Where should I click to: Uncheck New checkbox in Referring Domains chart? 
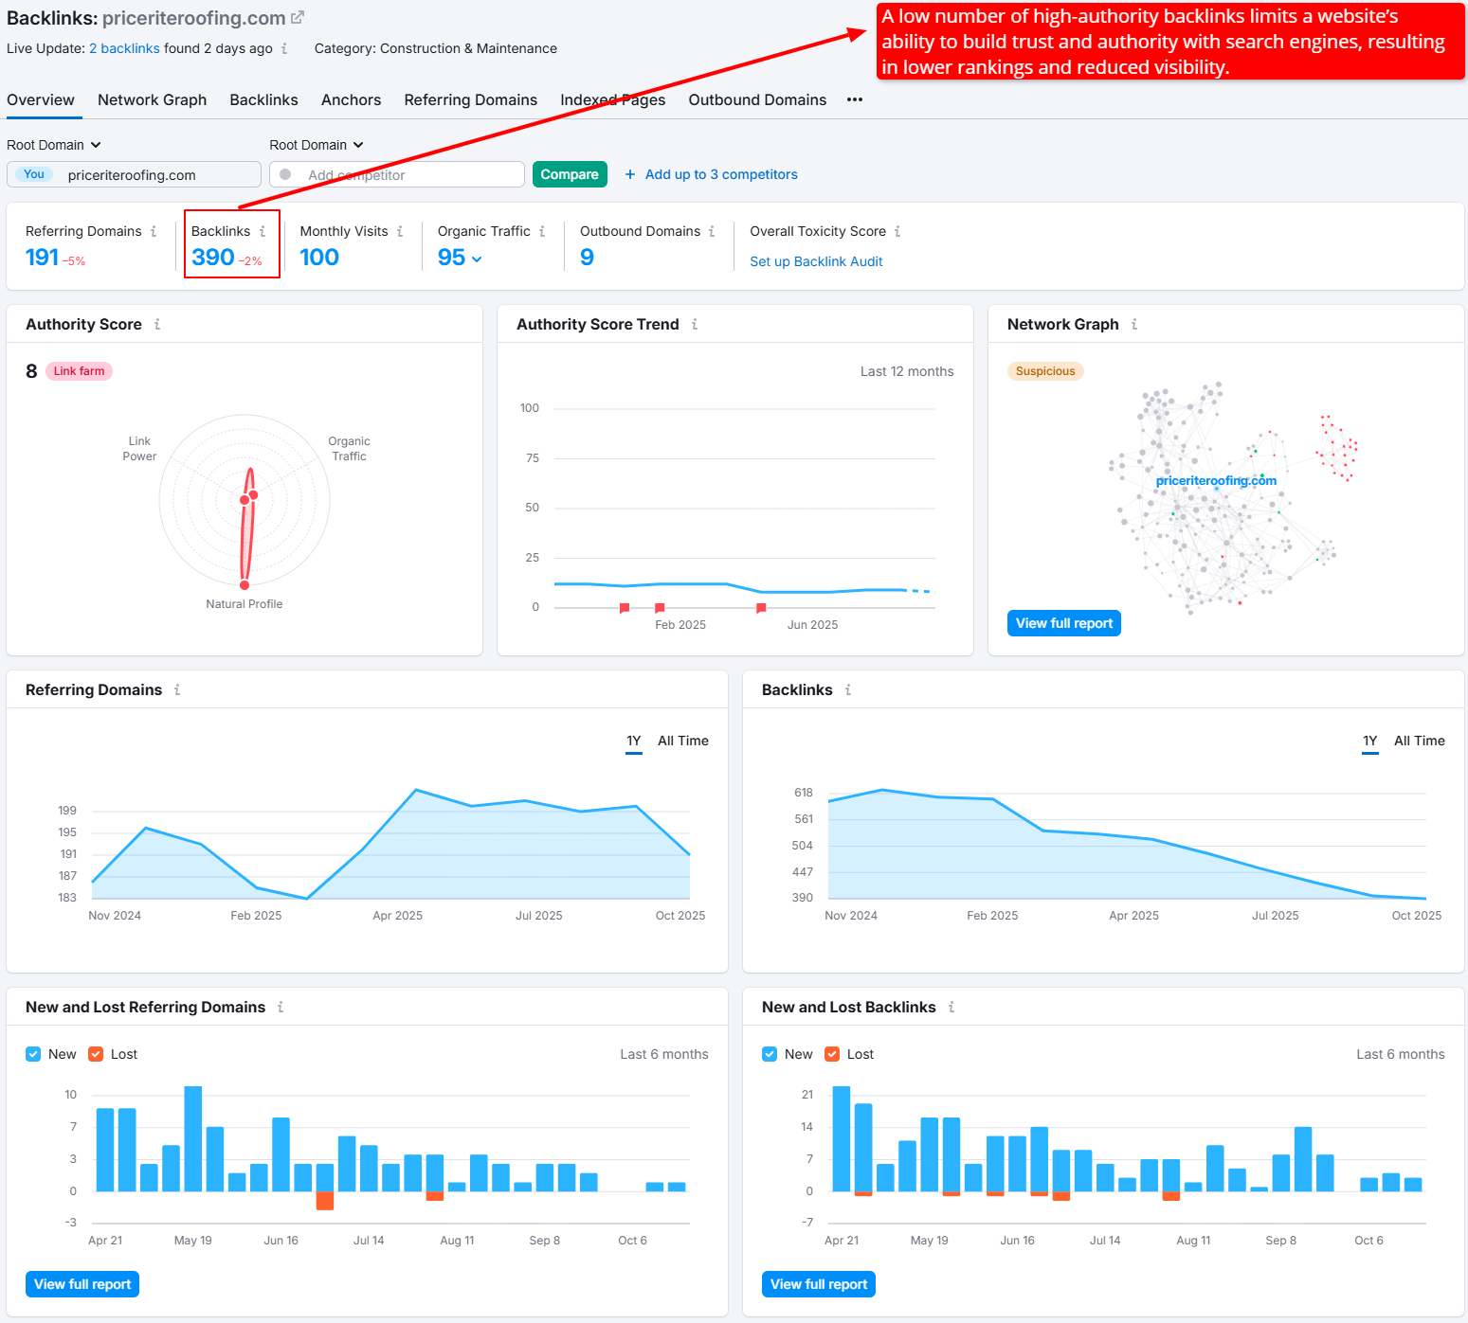33,1054
